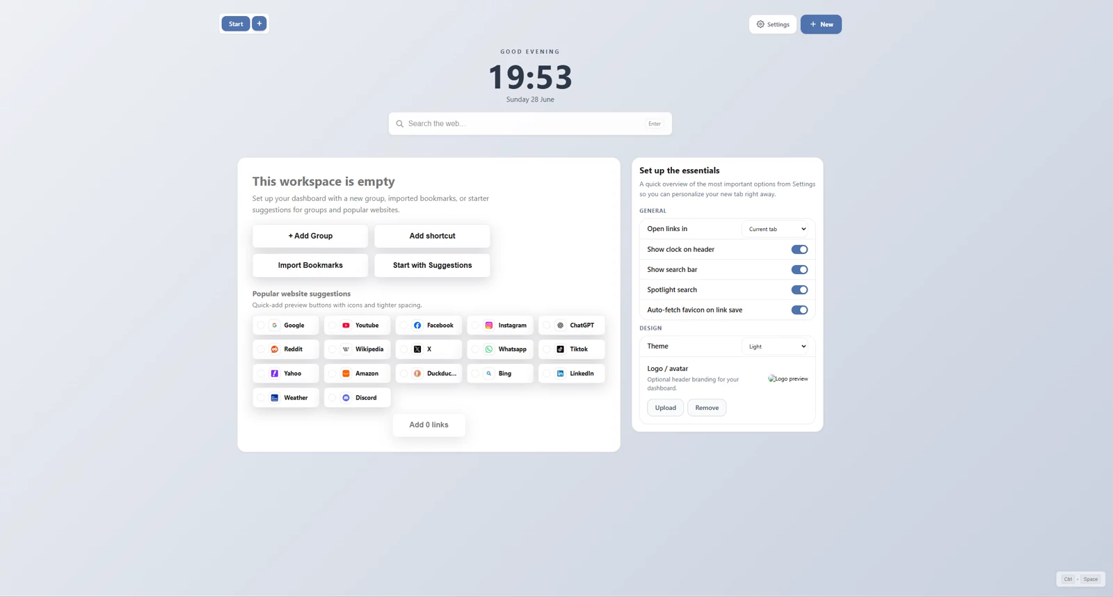Switch to the Start workspace tab
1113x597 pixels.
tap(236, 24)
